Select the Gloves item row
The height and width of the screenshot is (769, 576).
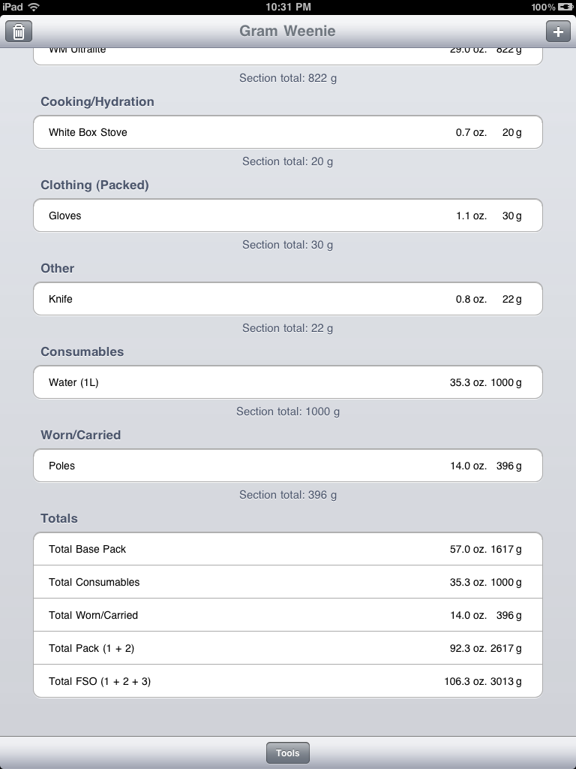[288, 216]
